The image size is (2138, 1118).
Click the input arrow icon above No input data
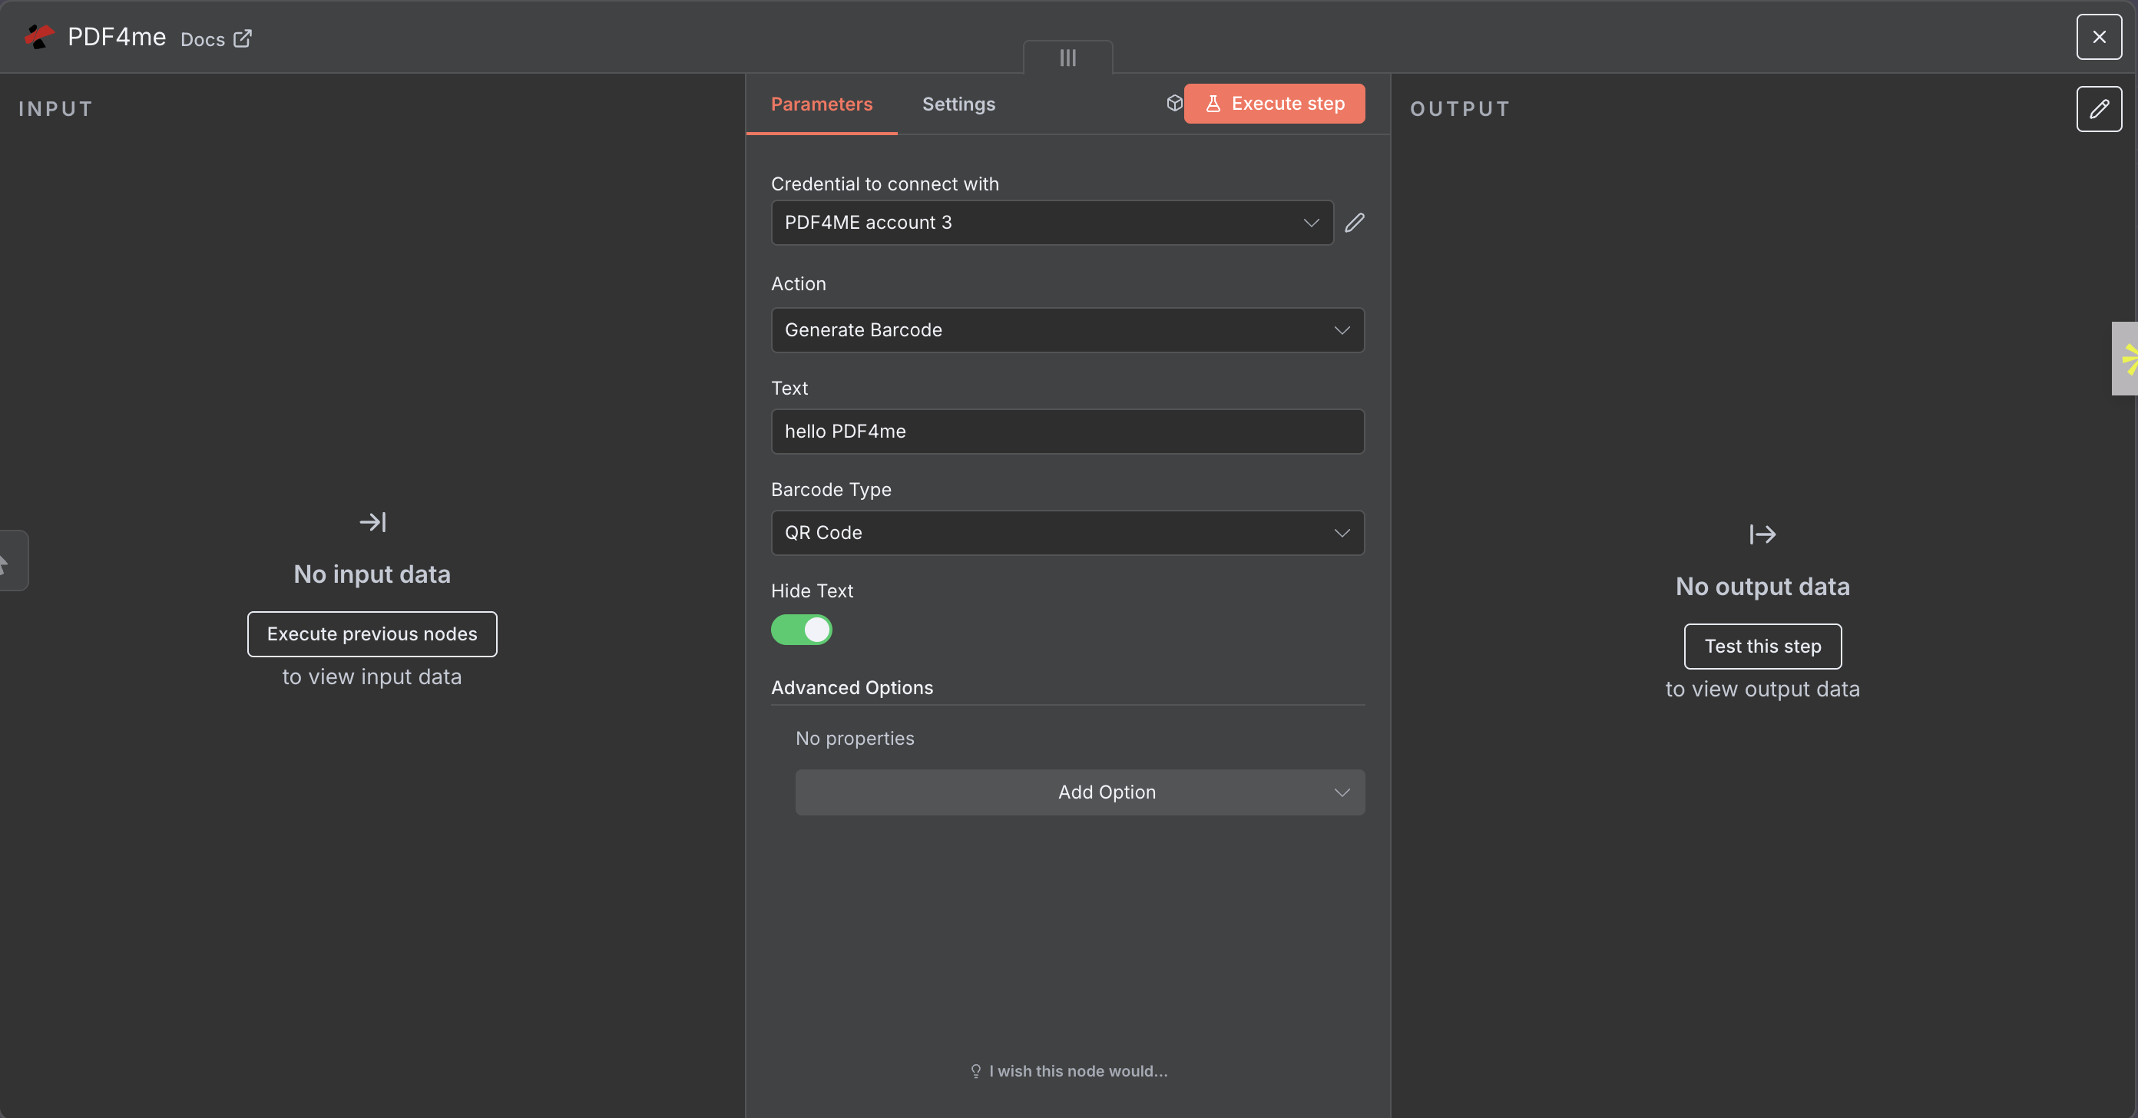click(372, 522)
